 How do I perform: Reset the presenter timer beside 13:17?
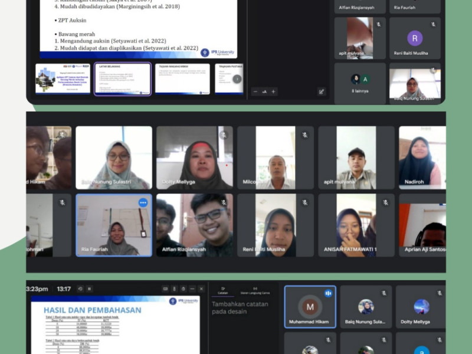coord(79,289)
